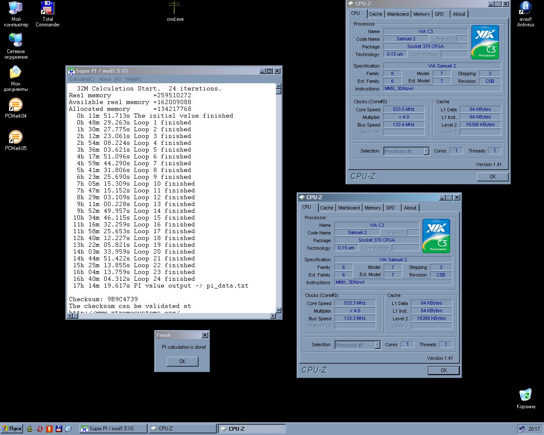Maximize the Super PI window
The width and height of the screenshot is (544, 435).
point(269,71)
